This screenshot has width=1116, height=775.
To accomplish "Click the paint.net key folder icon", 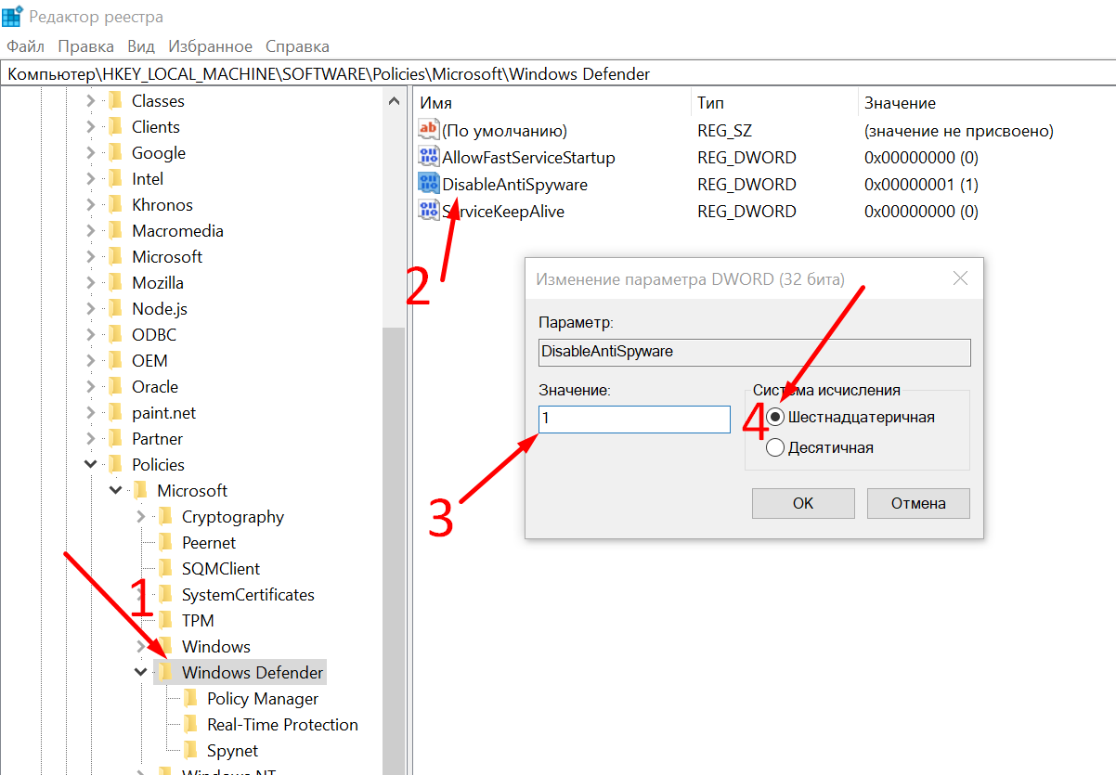I will click(115, 413).
